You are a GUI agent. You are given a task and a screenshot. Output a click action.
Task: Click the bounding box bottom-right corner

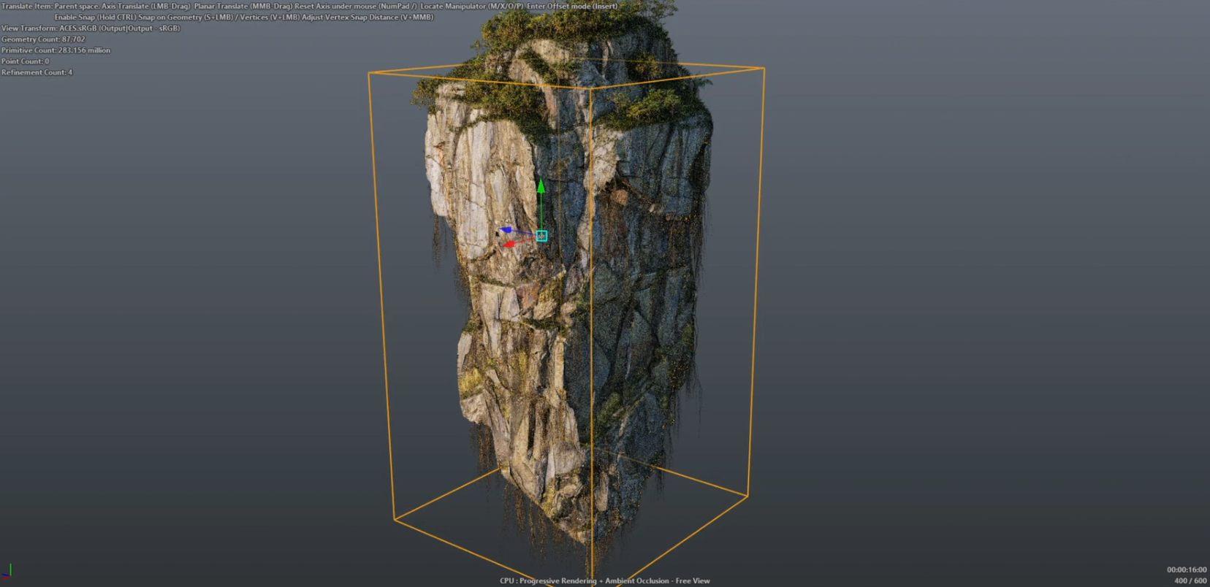pos(747,496)
